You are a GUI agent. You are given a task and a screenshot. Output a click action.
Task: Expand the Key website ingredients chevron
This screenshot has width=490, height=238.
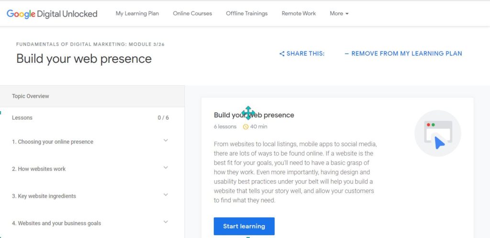(166, 195)
